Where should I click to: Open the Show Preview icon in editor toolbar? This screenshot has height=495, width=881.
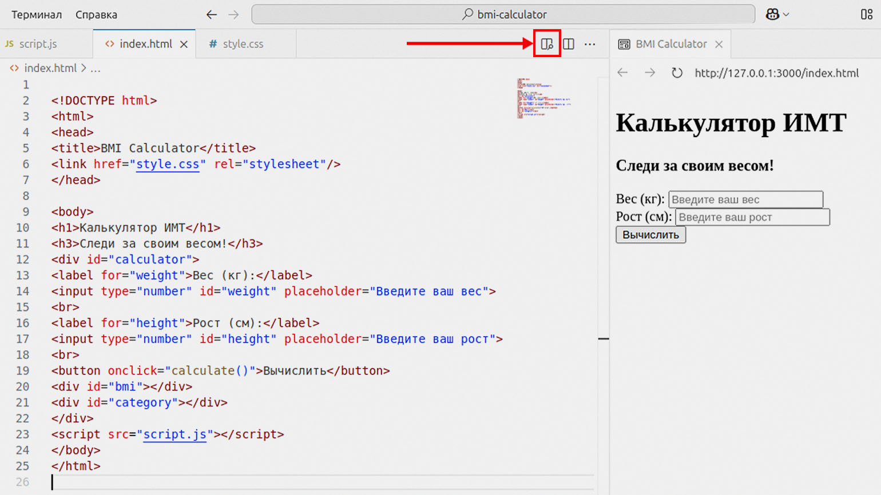pyautogui.click(x=547, y=44)
